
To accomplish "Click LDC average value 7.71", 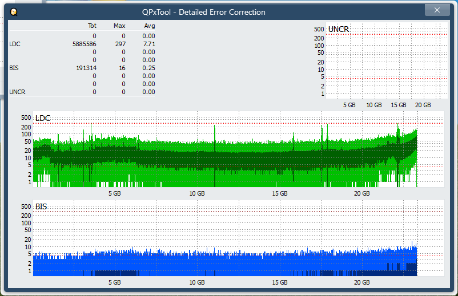I will [x=149, y=44].
